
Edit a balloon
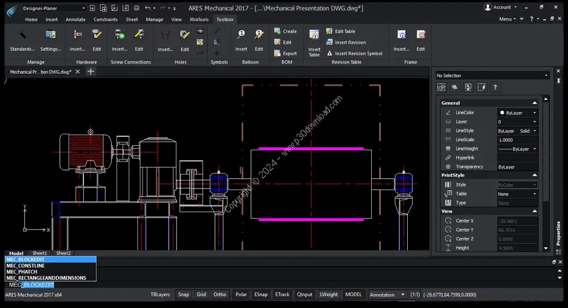point(259,35)
